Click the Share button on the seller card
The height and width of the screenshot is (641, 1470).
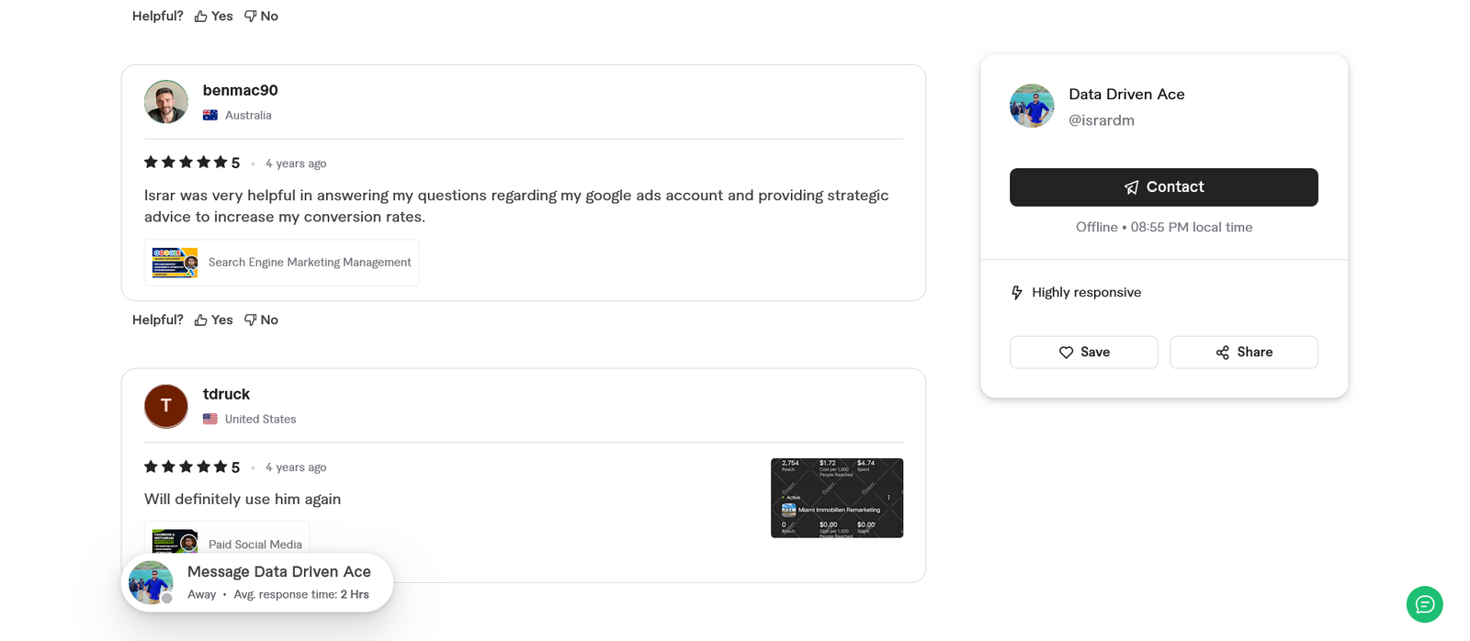coord(1243,352)
